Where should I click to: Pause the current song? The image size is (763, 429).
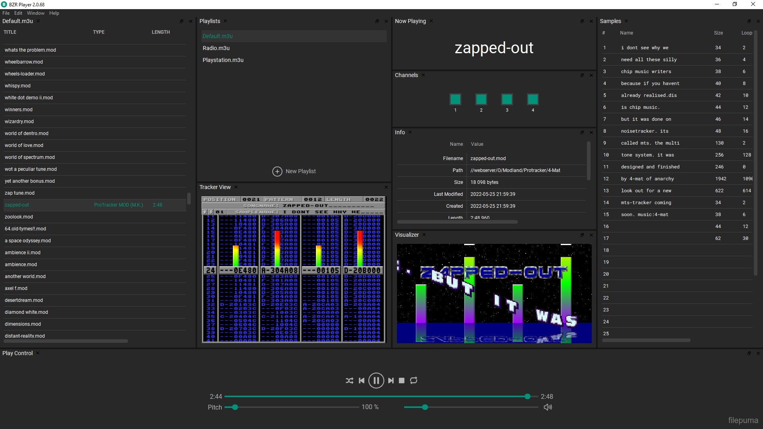tap(376, 381)
